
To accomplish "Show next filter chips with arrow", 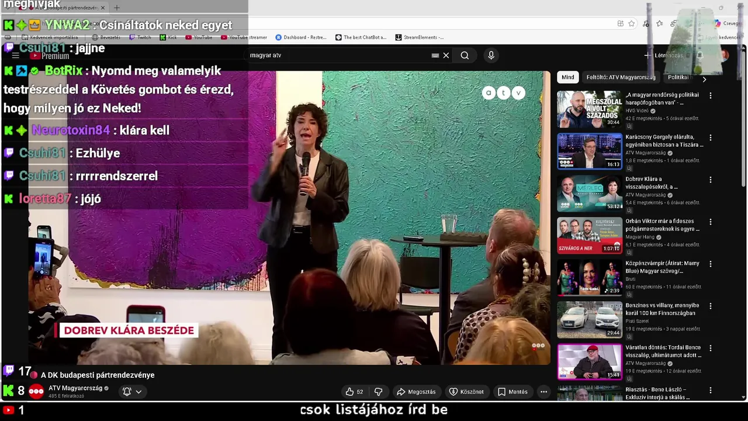I will (704, 79).
